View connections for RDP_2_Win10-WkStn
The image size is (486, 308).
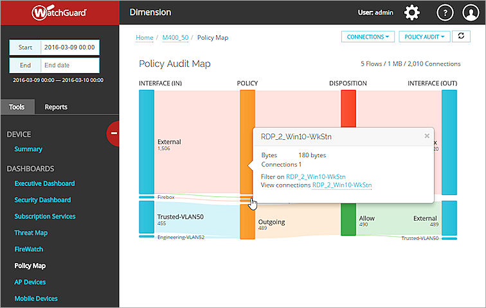[341, 185]
